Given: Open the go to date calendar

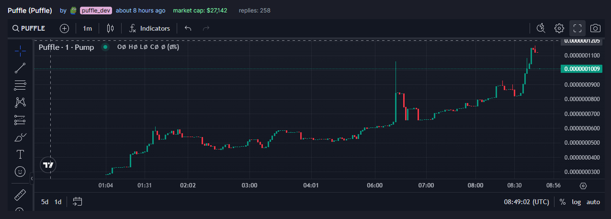Looking at the screenshot, I should click(x=77, y=202).
